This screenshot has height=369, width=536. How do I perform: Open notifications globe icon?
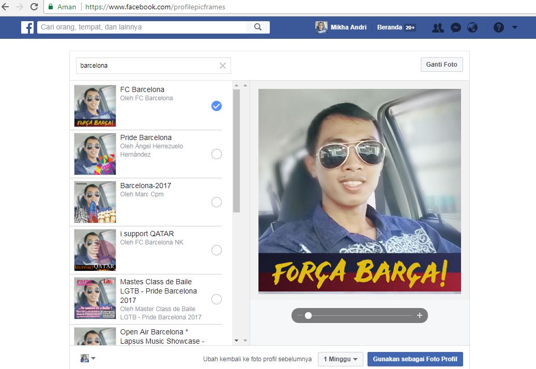tap(472, 27)
